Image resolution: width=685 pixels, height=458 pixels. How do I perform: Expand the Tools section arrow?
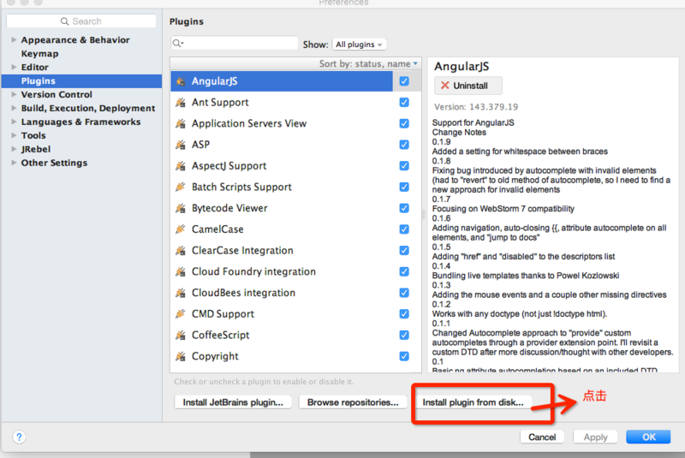(14, 135)
